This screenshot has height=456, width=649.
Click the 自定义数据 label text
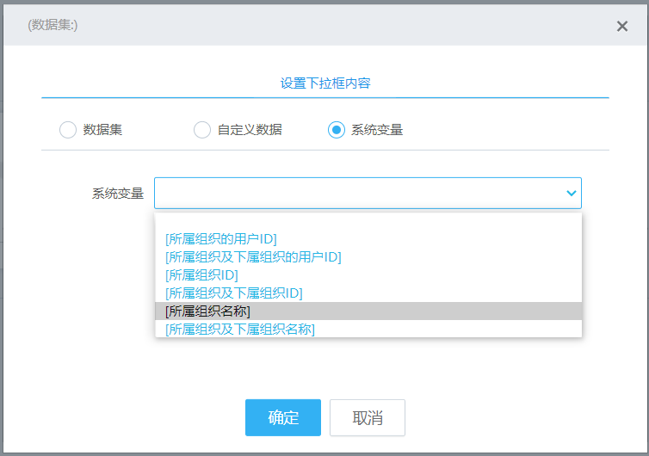pyautogui.click(x=250, y=130)
